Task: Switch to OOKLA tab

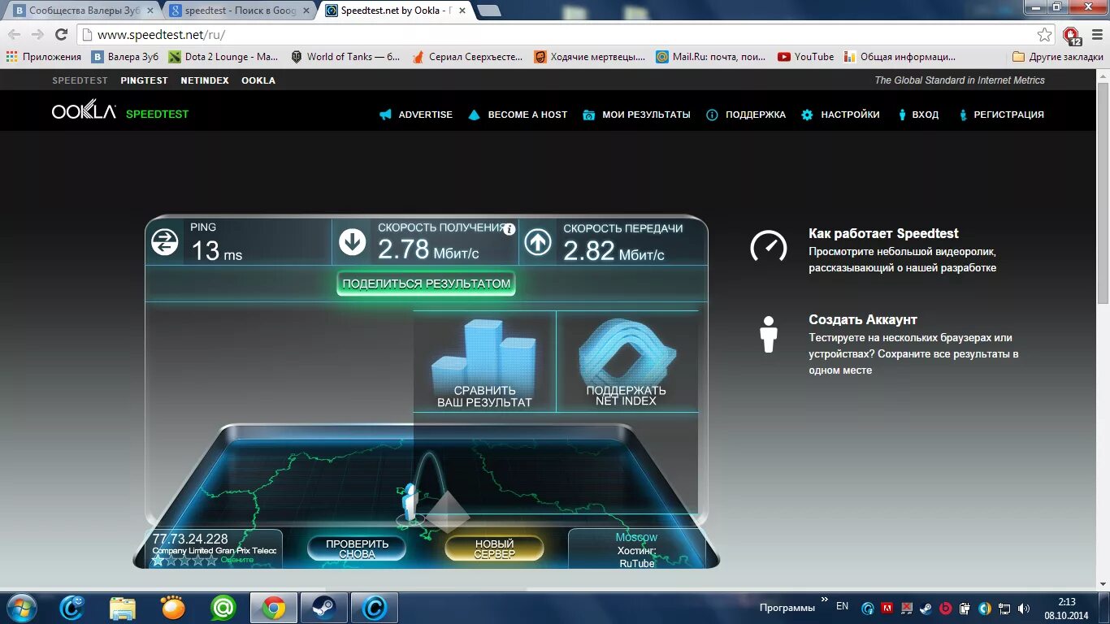Action: (258, 80)
